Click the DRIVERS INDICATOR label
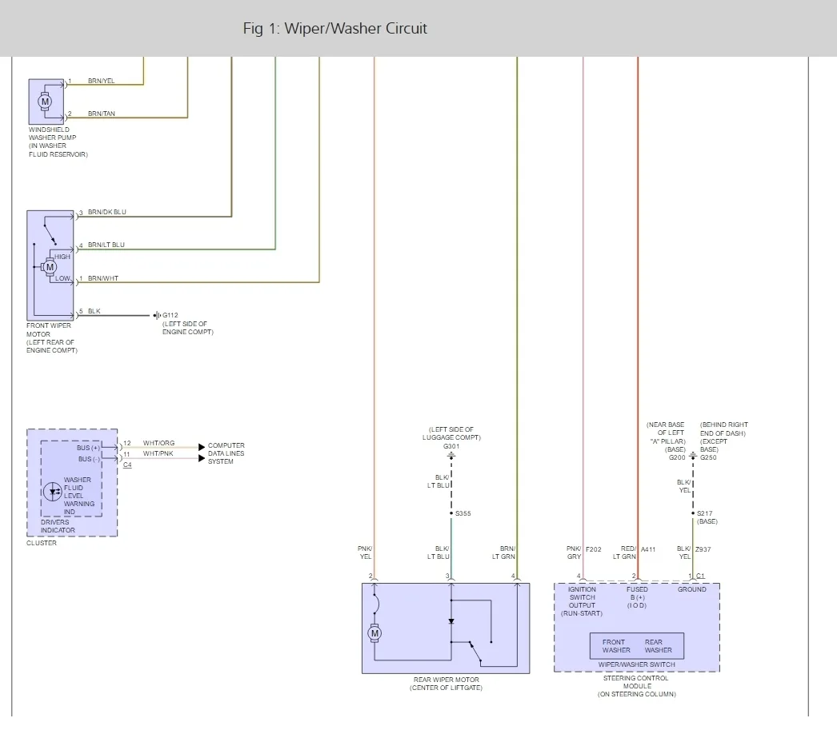837x734 pixels. (58, 526)
